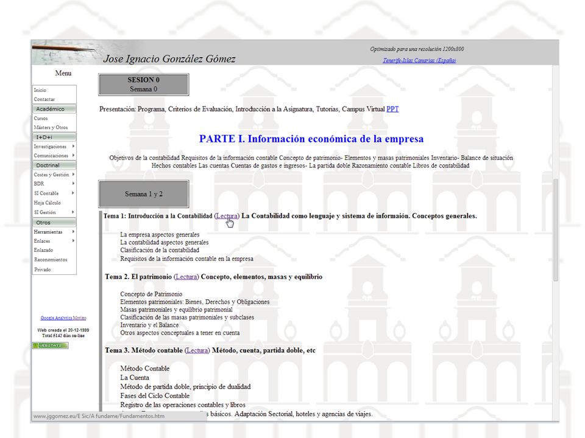Click the PARTE I. Información económica heading
Image resolution: width=585 pixels, height=438 pixels.
pos(311,139)
